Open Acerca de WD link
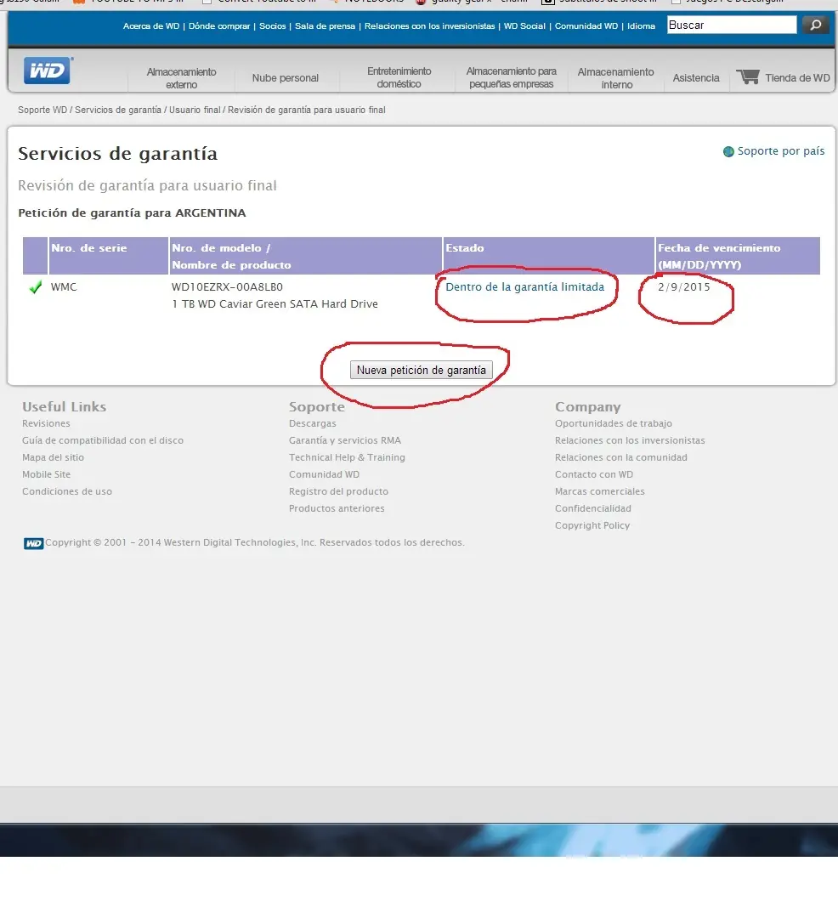Viewport: 838px width, 918px height. pyautogui.click(x=151, y=25)
